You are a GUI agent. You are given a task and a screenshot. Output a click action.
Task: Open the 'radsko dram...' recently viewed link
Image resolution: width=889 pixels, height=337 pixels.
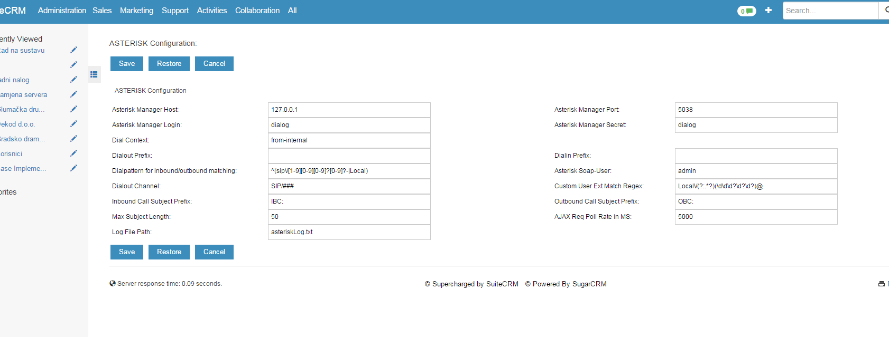tap(22, 139)
